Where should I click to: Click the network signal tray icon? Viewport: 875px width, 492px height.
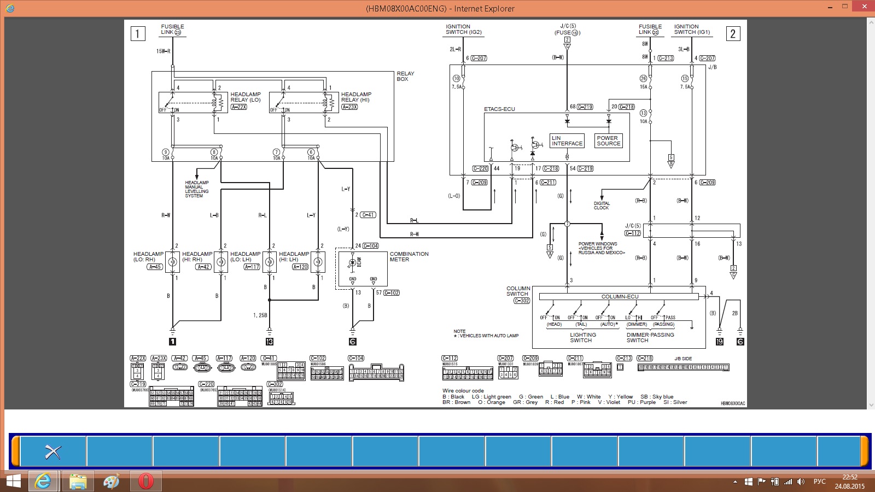pos(788,482)
